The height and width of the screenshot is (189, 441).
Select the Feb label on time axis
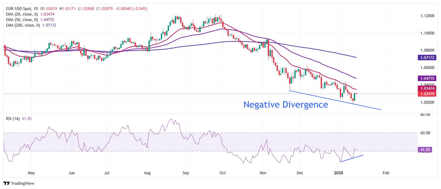[386, 173]
